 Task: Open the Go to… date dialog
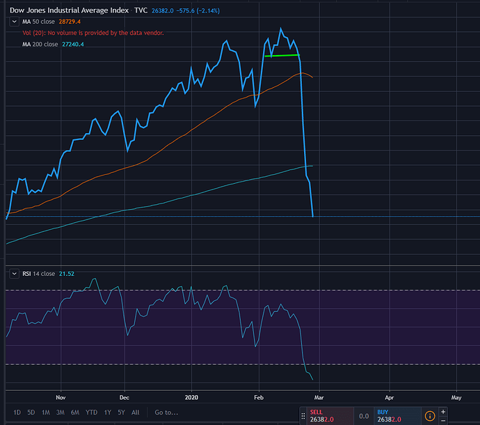166,412
